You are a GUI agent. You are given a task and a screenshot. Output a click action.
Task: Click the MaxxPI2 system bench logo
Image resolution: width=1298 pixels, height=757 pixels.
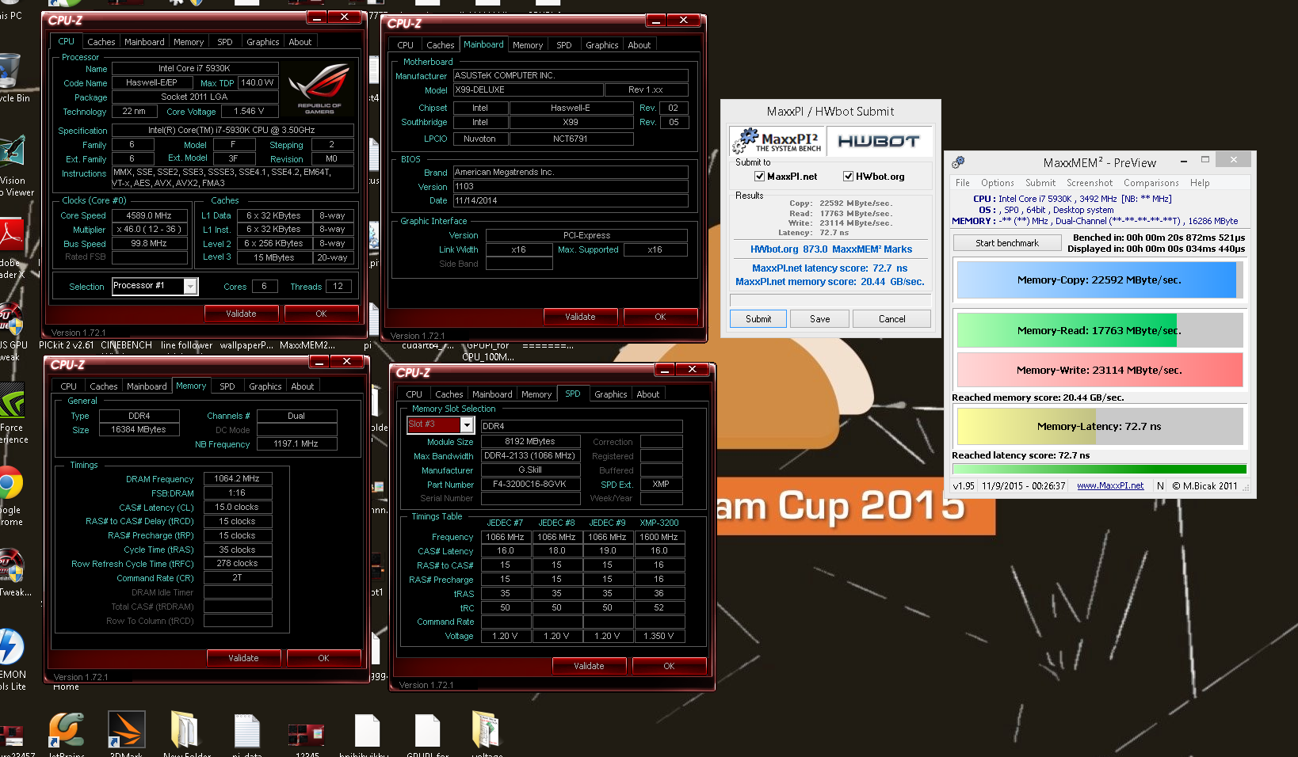click(777, 142)
